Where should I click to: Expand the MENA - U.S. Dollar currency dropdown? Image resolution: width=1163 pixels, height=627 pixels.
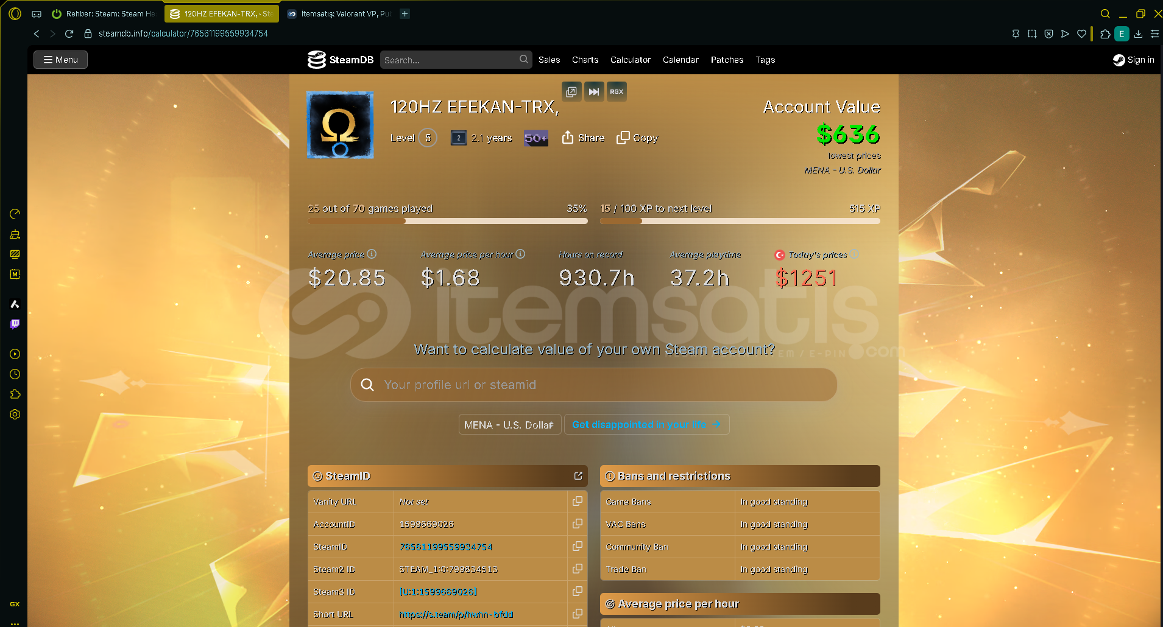[509, 424]
